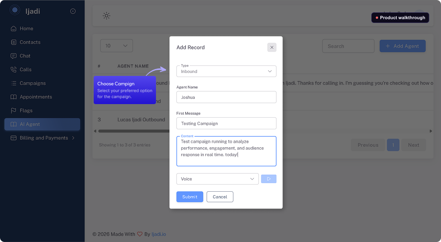Image resolution: width=441 pixels, height=242 pixels.
Task: Open the Home sidebar icon
Action: pos(13,28)
